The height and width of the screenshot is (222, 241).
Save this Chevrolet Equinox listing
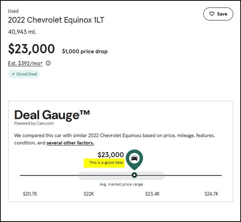218,14
